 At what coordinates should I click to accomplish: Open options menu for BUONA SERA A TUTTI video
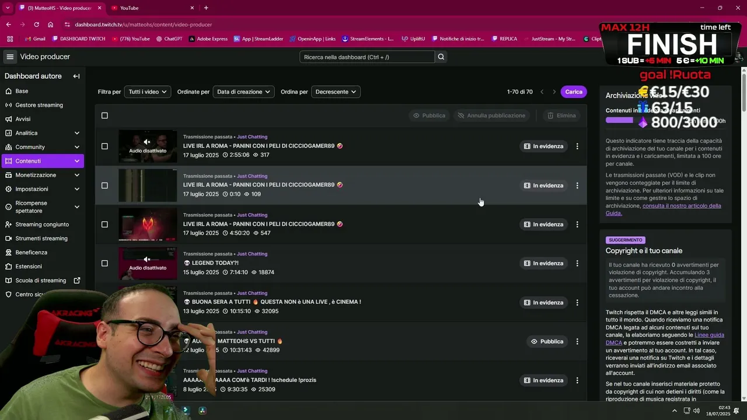tap(577, 303)
